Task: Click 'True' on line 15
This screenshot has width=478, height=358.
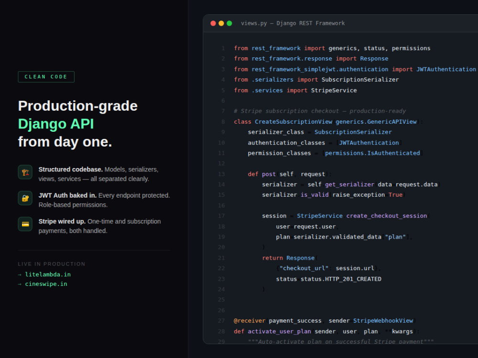Action: point(395,195)
